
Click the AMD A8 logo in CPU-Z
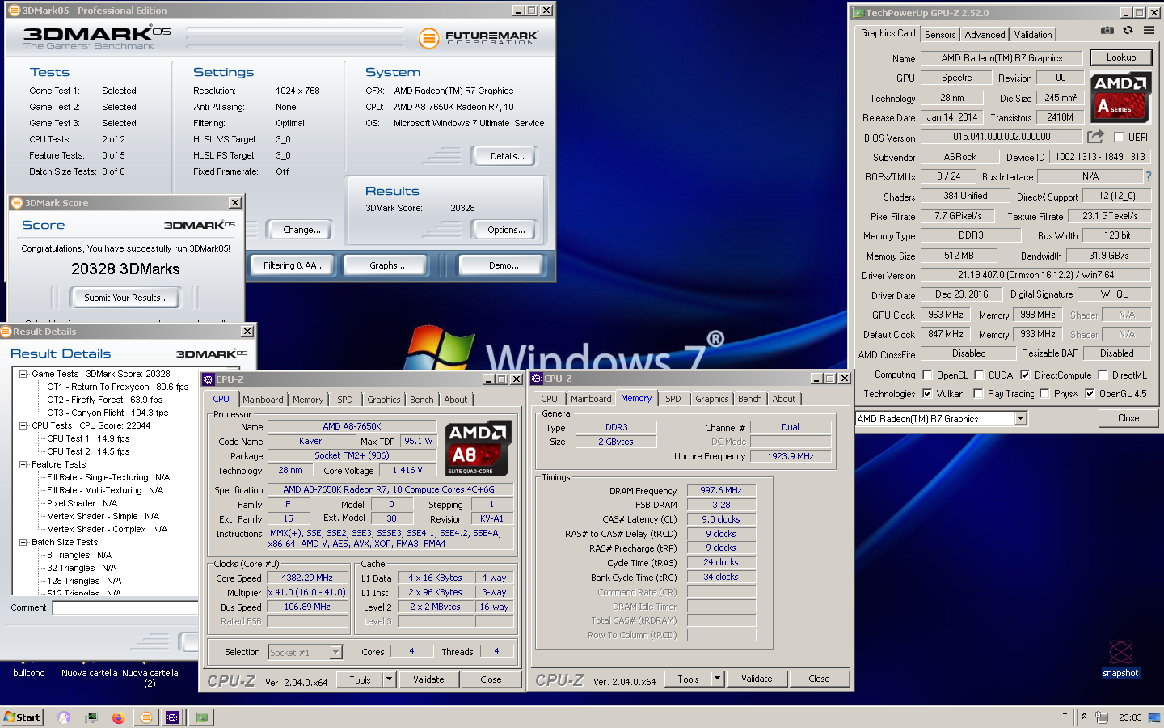[x=478, y=448]
